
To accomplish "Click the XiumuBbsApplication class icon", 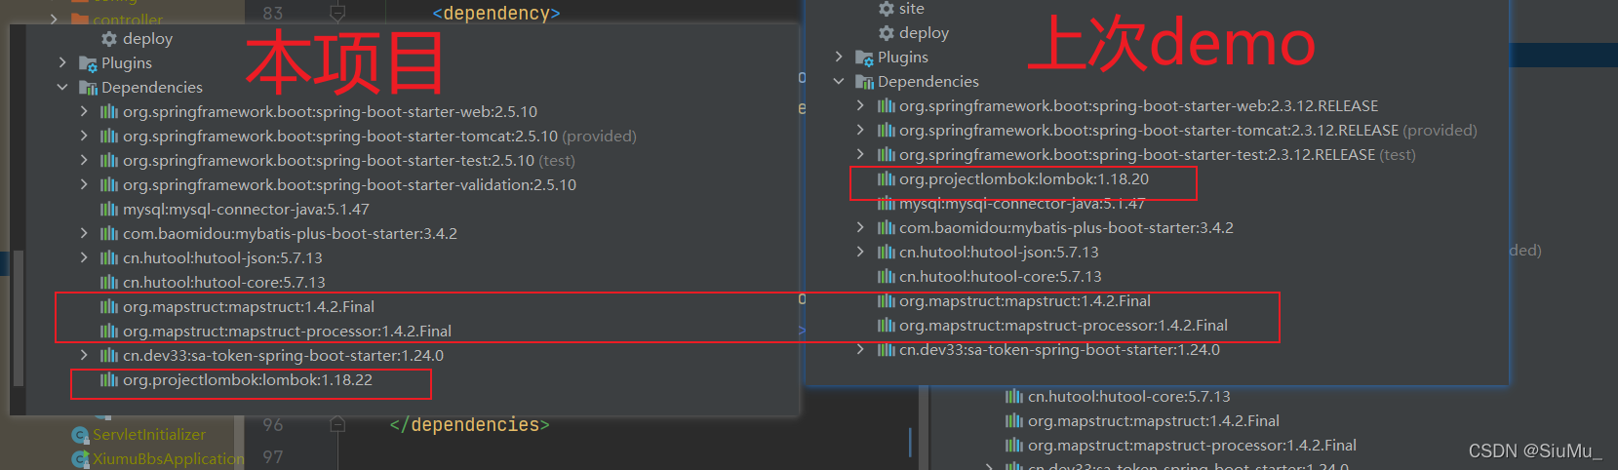I will (x=80, y=459).
